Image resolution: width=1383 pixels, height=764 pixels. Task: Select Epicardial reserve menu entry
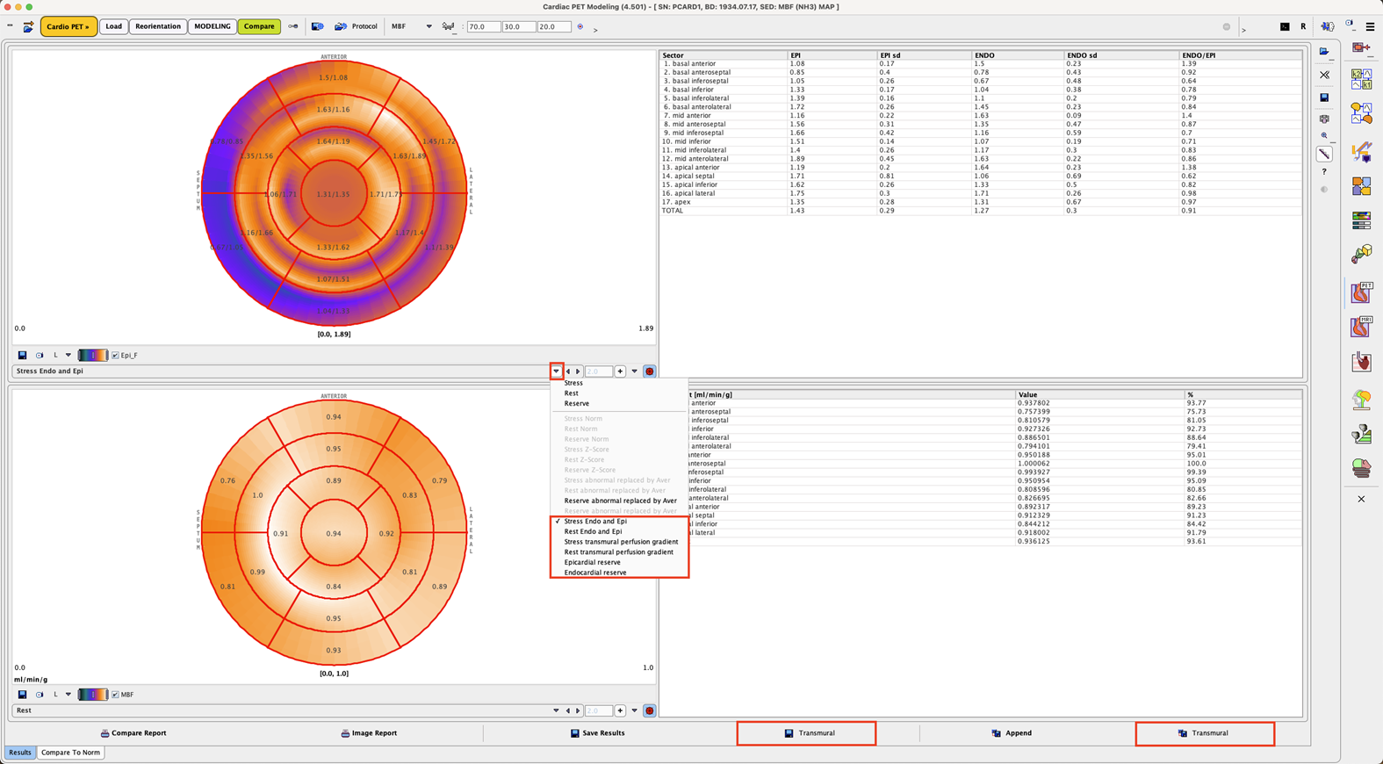[593, 562]
